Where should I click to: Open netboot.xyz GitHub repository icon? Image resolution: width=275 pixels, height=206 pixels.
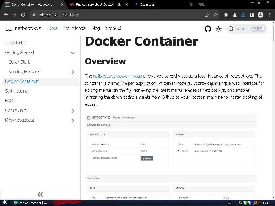click(208, 28)
